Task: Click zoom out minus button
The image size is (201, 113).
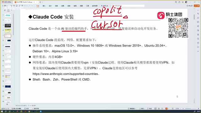Action: 183,109
